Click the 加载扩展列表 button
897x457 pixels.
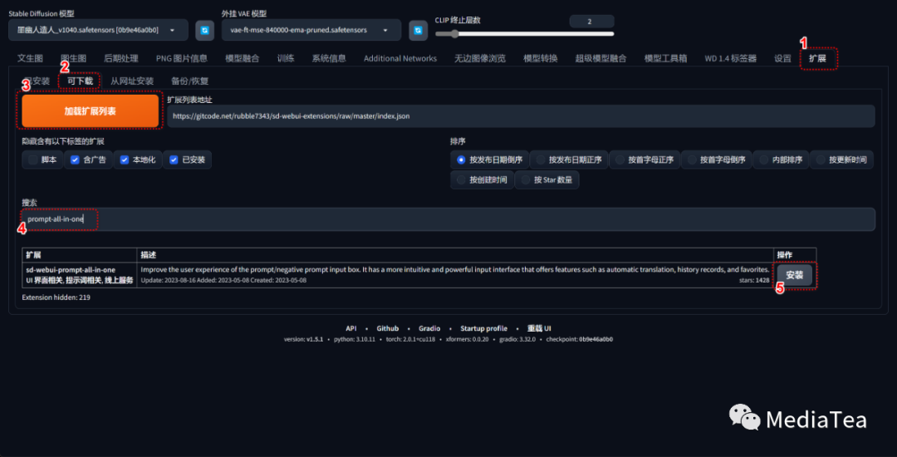click(91, 111)
